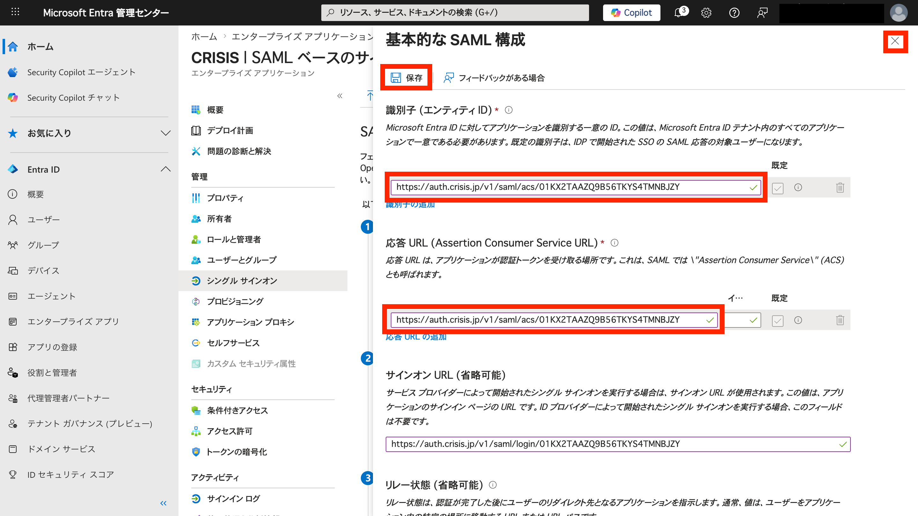Open Copilot from the top bar

(x=631, y=12)
